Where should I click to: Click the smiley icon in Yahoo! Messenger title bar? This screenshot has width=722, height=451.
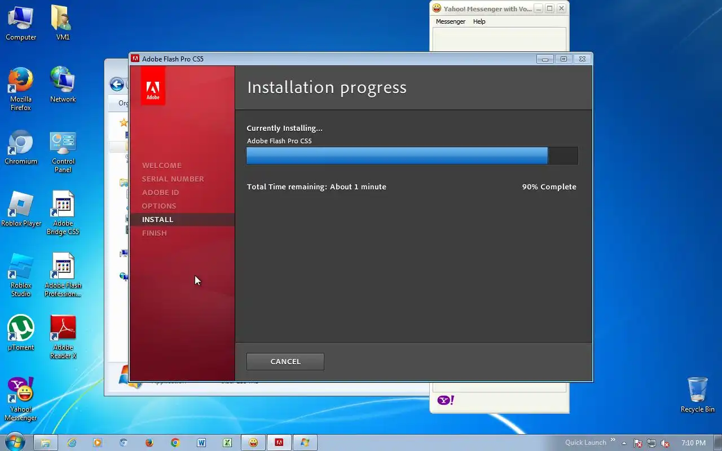437,8
